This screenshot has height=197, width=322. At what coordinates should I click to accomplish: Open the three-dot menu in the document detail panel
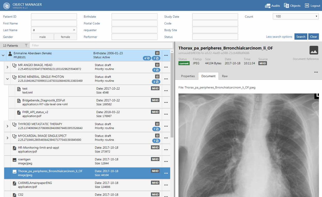coord(316,72)
